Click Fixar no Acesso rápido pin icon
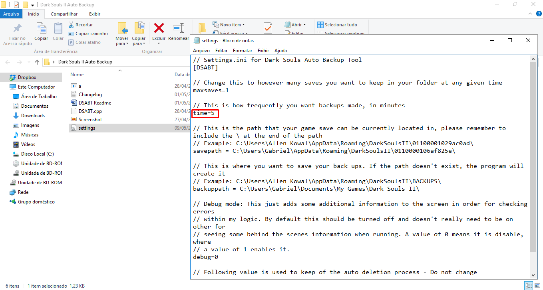 tap(18, 29)
